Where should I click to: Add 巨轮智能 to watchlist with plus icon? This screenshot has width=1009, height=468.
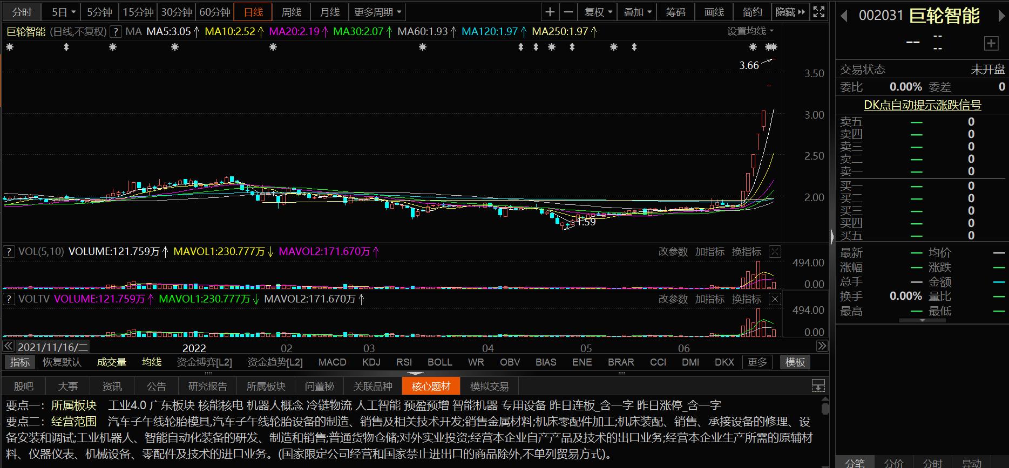(x=991, y=44)
